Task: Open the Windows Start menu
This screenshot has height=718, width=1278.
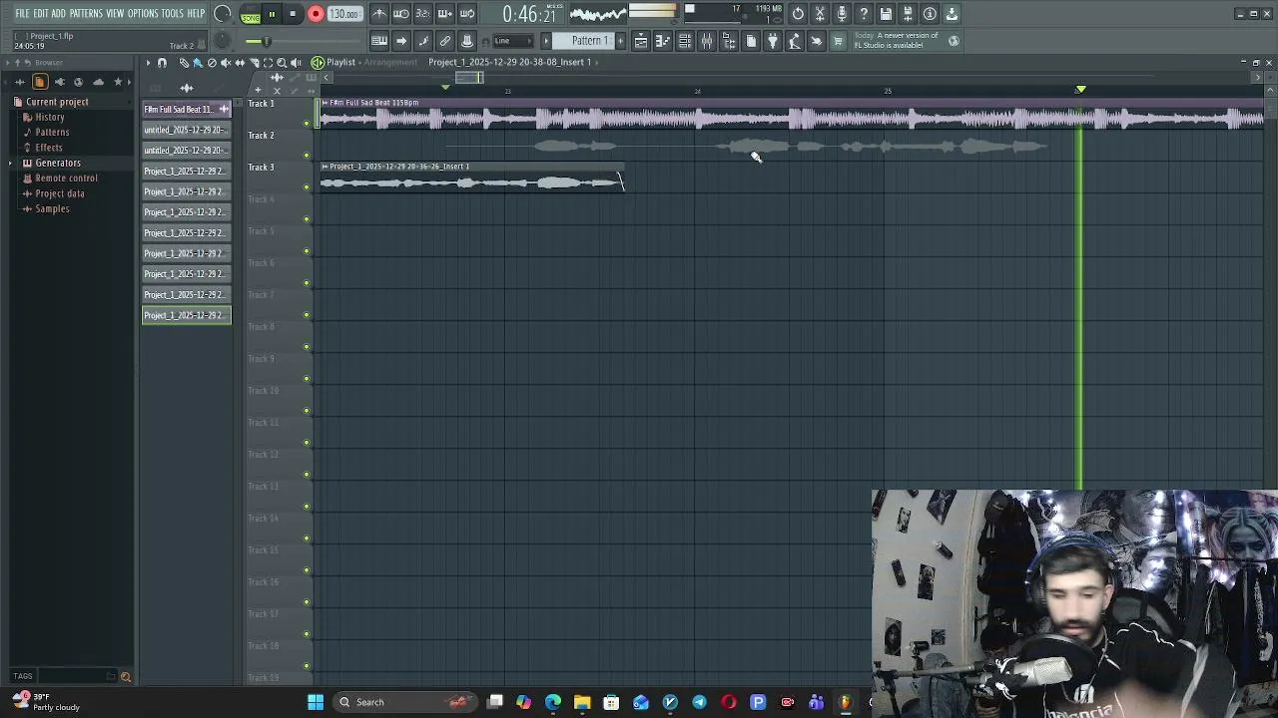Action: tap(316, 702)
